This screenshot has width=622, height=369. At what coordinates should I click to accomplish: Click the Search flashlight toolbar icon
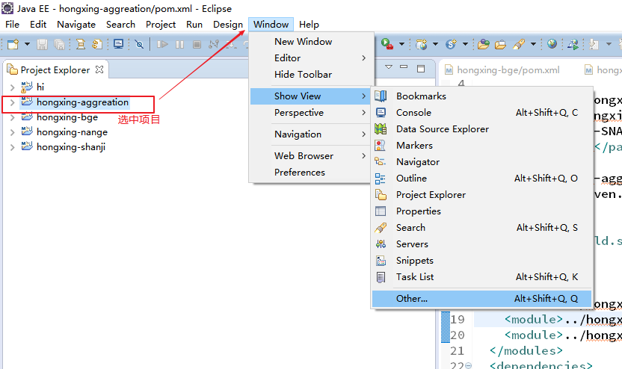(x=519, y=44)
